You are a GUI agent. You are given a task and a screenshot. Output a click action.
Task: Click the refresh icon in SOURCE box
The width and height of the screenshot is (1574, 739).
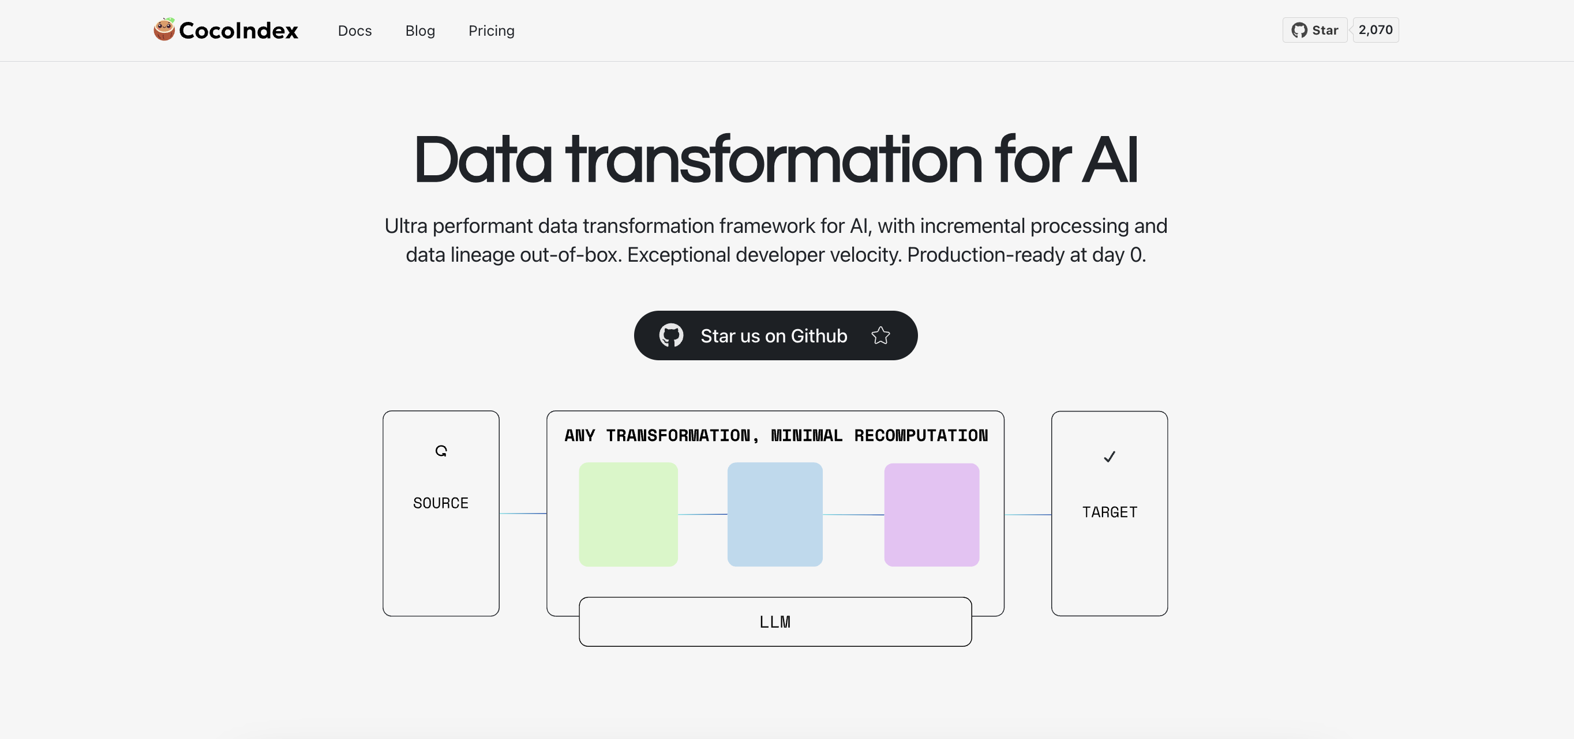pos(441,450)
